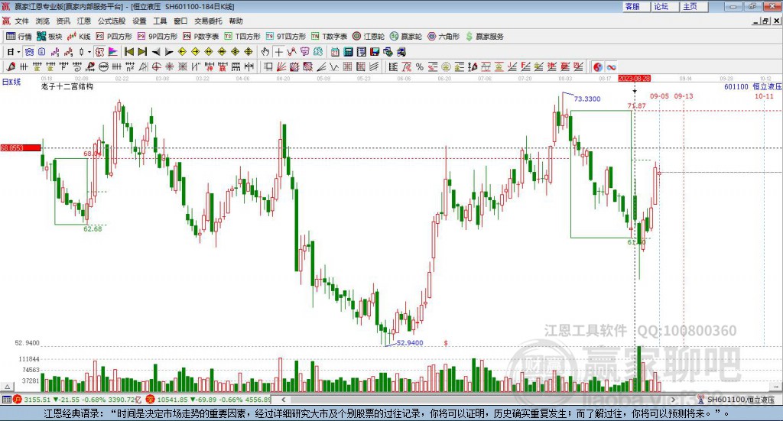This screenshot has width=783, height=421.
Task: Step chart left with black left arrow
Action: [156, 52]
